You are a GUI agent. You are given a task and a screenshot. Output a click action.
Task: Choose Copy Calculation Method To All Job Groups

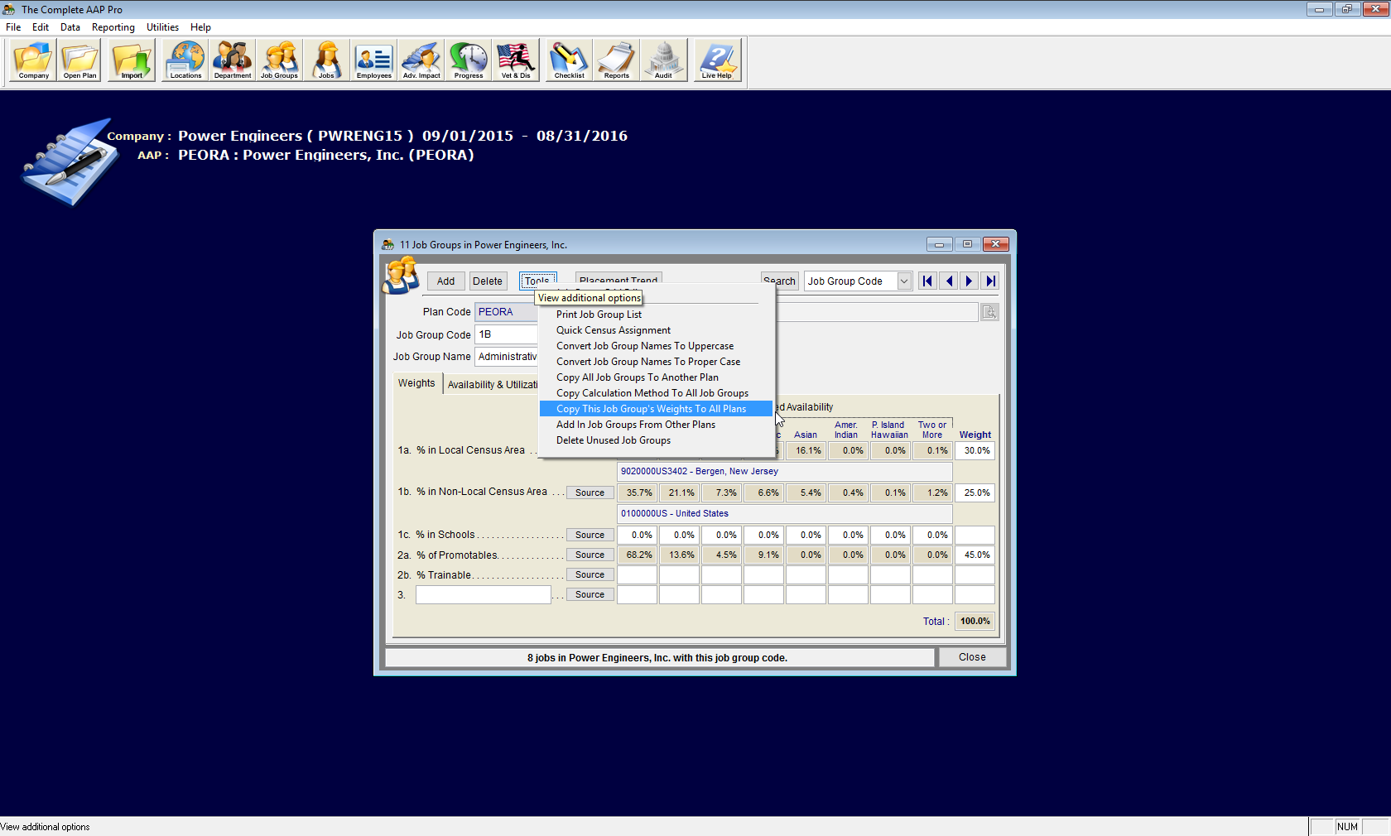pos(656,393)
